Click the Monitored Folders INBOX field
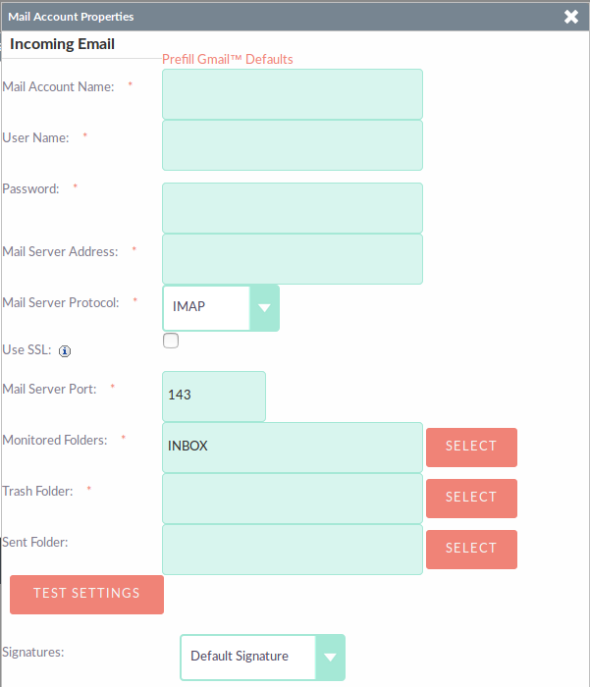This screenshot has width=590, height=687. click(x=293, y=448)
